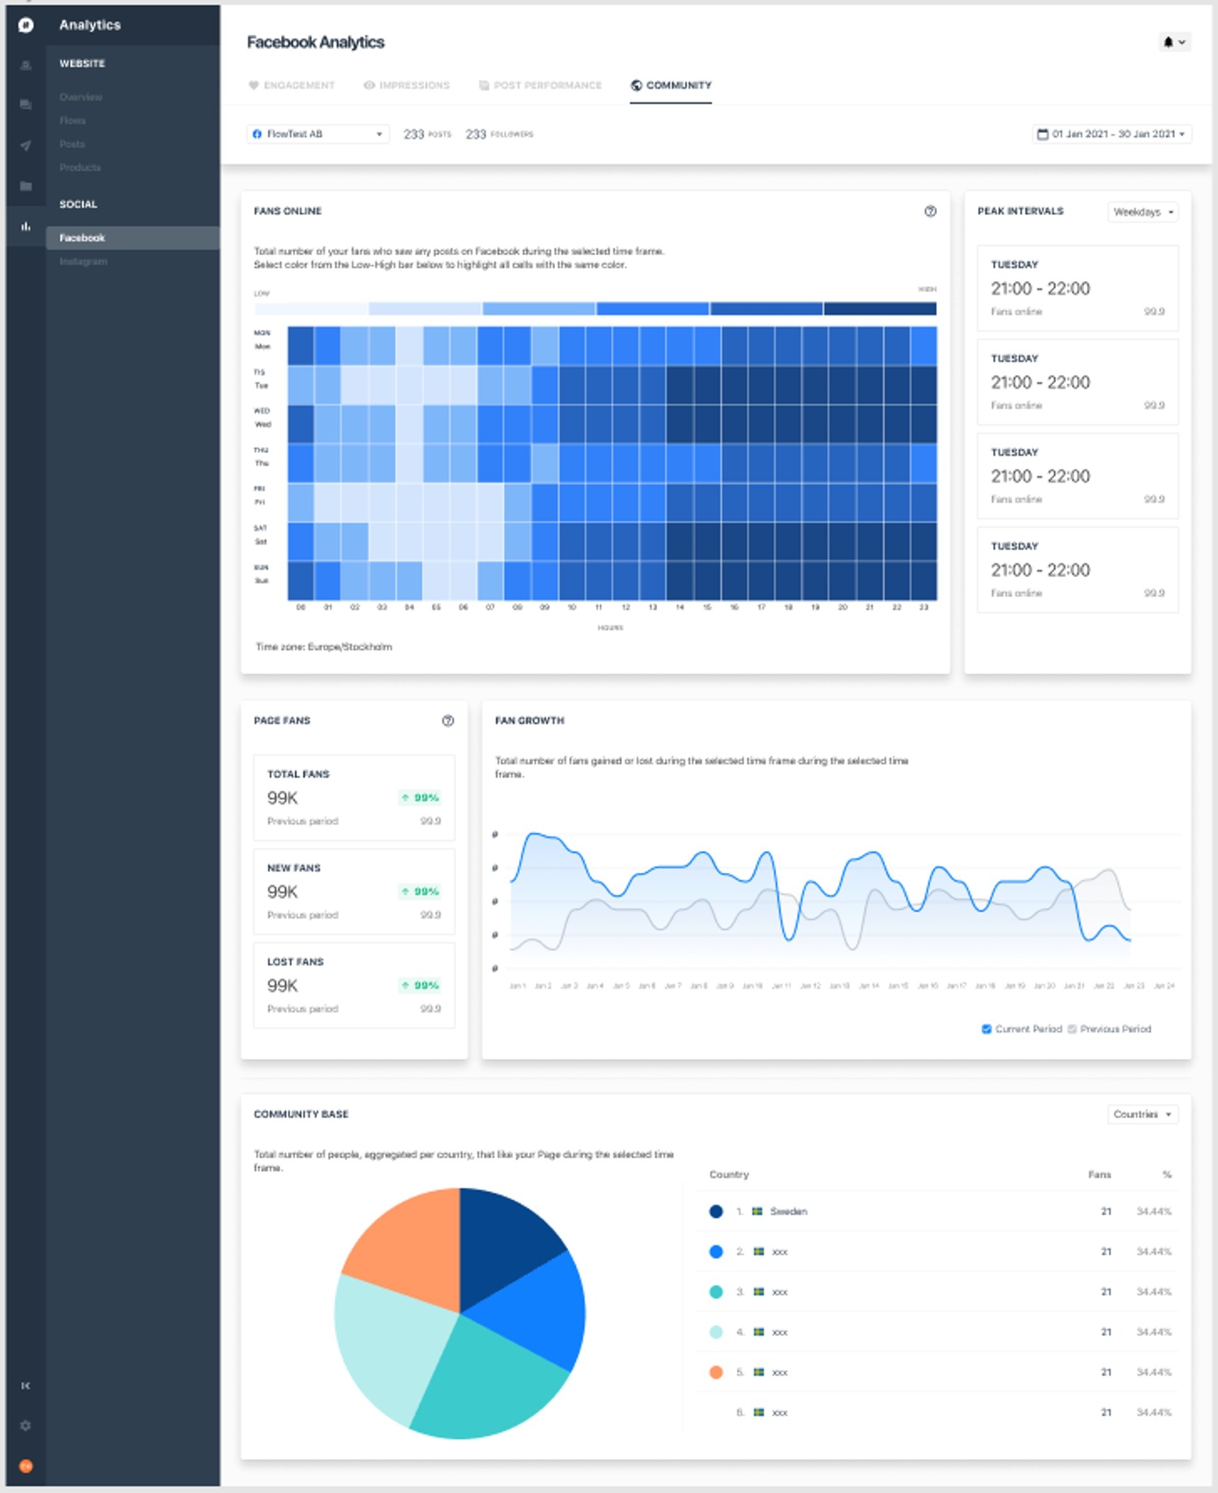Switch to the Engagement tab
This screenshot has height=1493, width=1218.
point(291,85)
